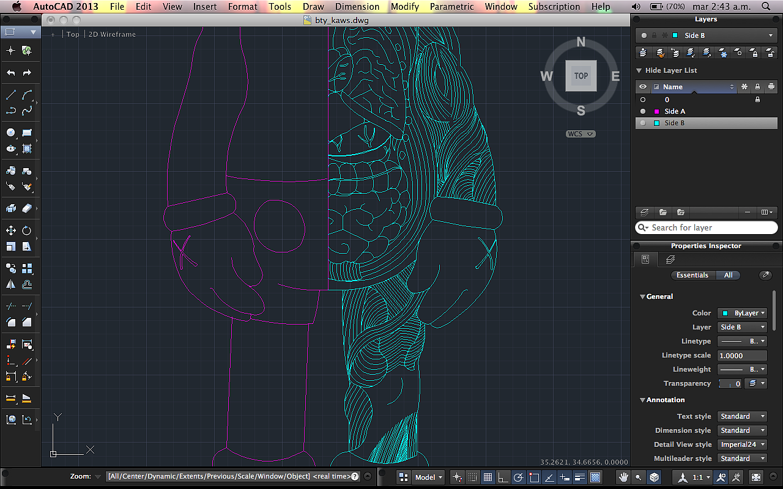Toggle visibility of layer 0
The image size is (783, 489).
pyautogui.click(x=643, y=100)
